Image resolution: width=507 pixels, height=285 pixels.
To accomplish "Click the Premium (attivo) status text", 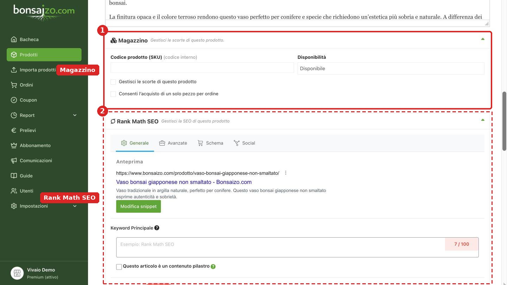I will (43, 277).
